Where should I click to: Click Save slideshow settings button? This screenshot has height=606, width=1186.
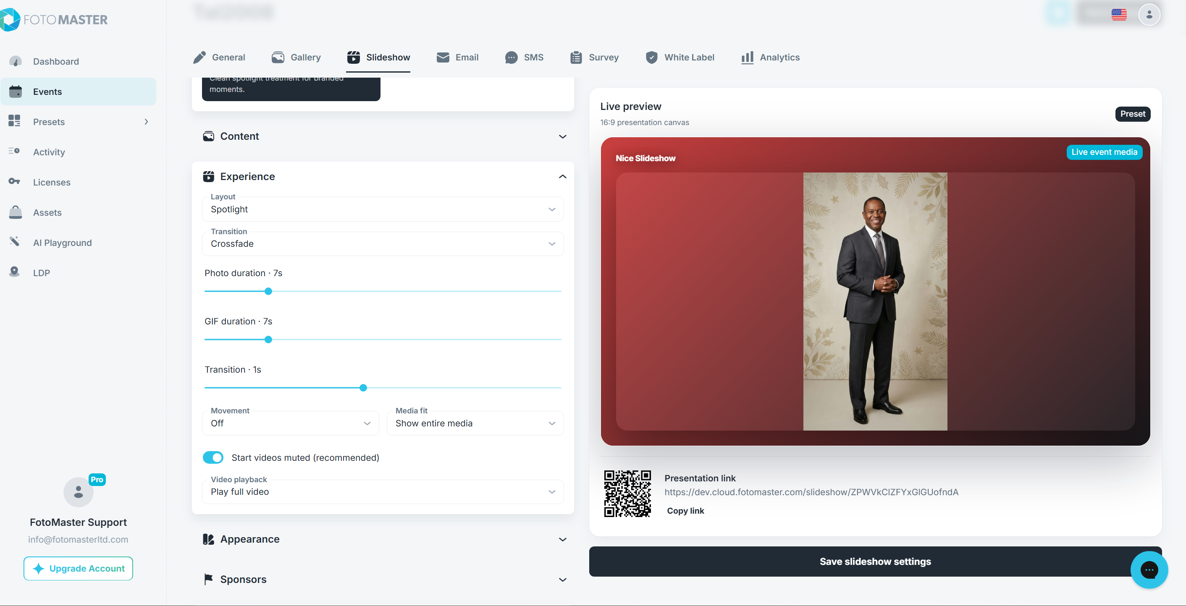click(875, 562)
